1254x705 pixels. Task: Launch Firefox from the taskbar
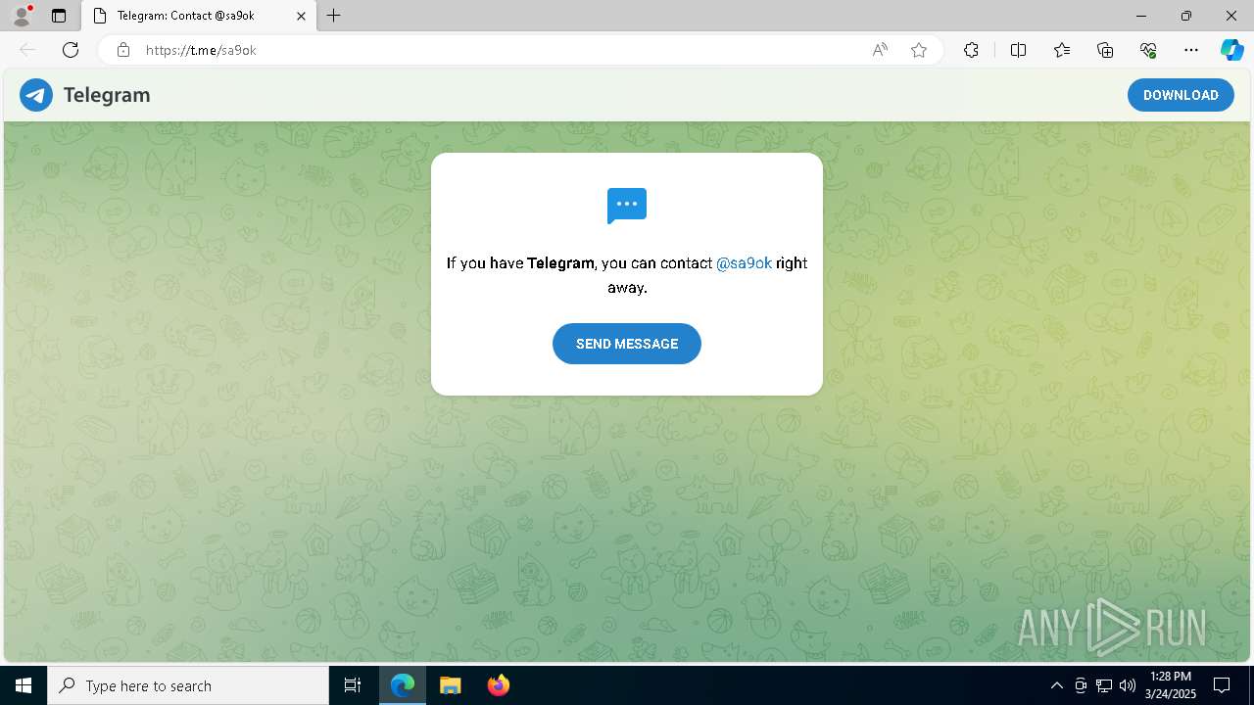pos(498,685)
